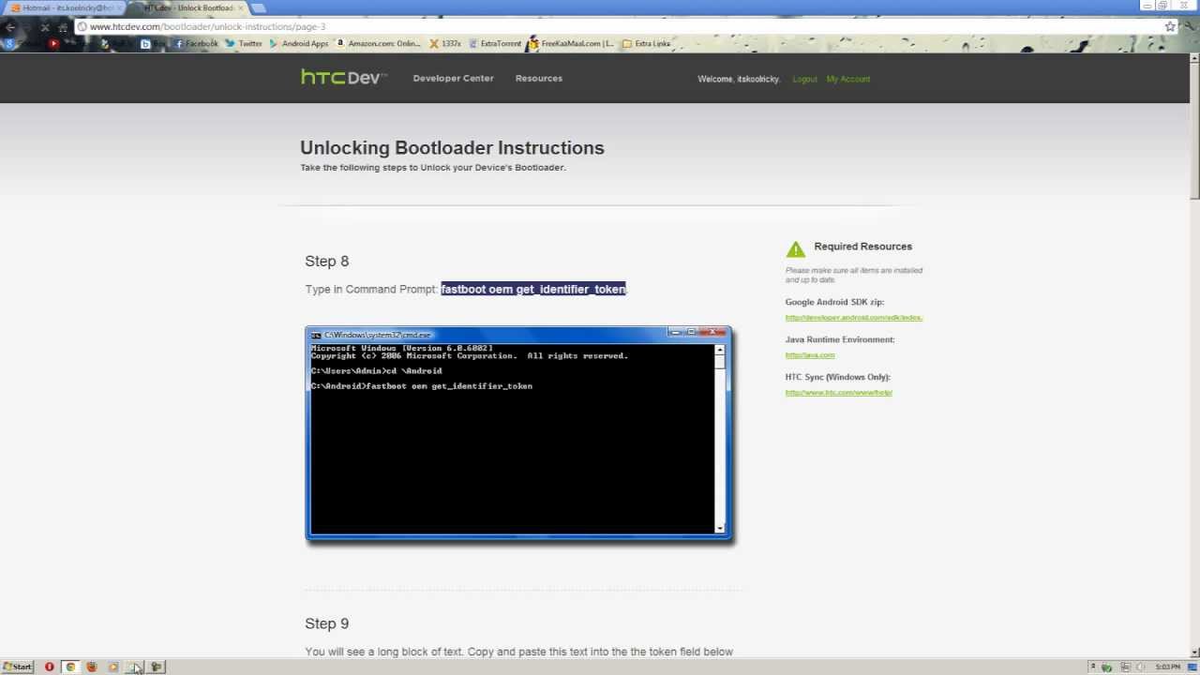Click the Required Resources warning icon
The image size is (1200, 675).
pos(796,248)
